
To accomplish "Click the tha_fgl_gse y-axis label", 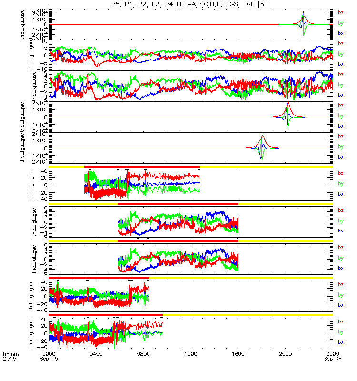I will click(31, 185).
